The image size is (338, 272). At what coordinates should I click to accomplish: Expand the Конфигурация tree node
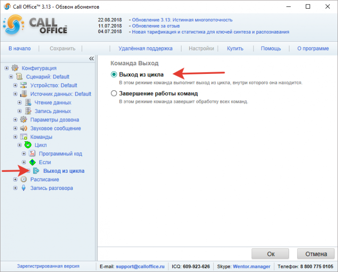pos(6,68)
